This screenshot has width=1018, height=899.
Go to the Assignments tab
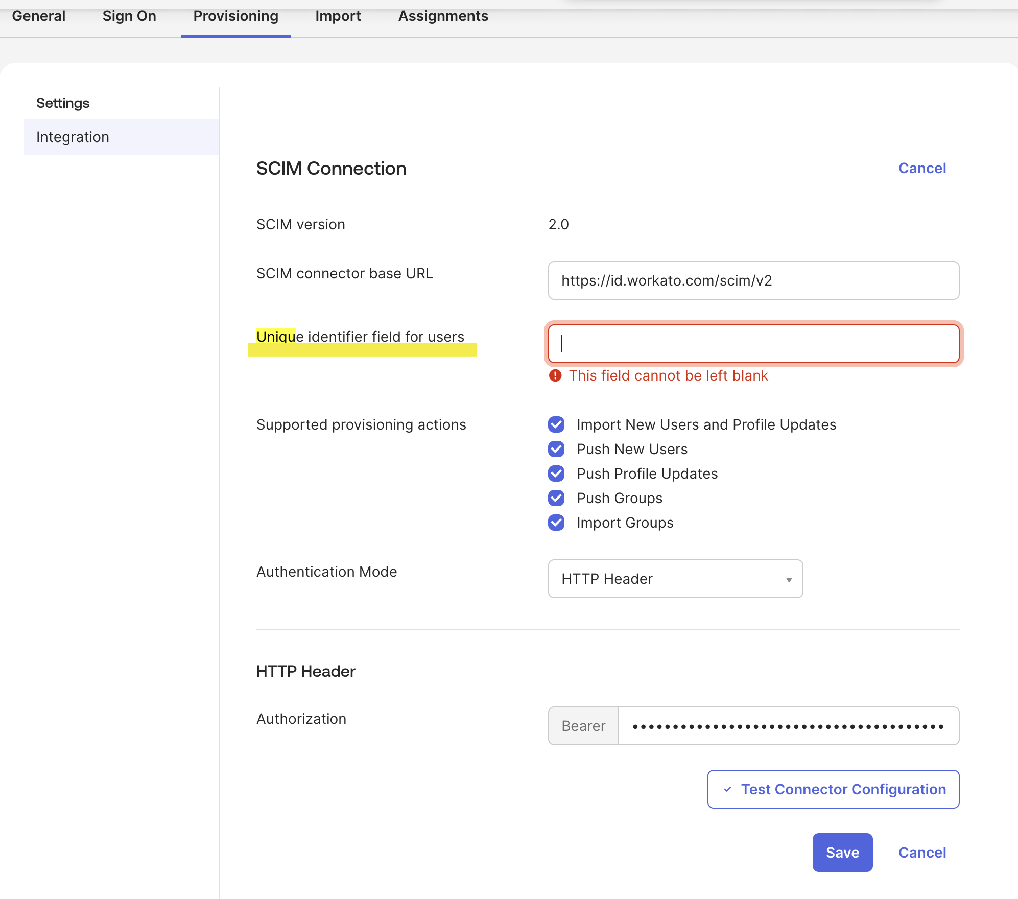click(x=443, y=16)
